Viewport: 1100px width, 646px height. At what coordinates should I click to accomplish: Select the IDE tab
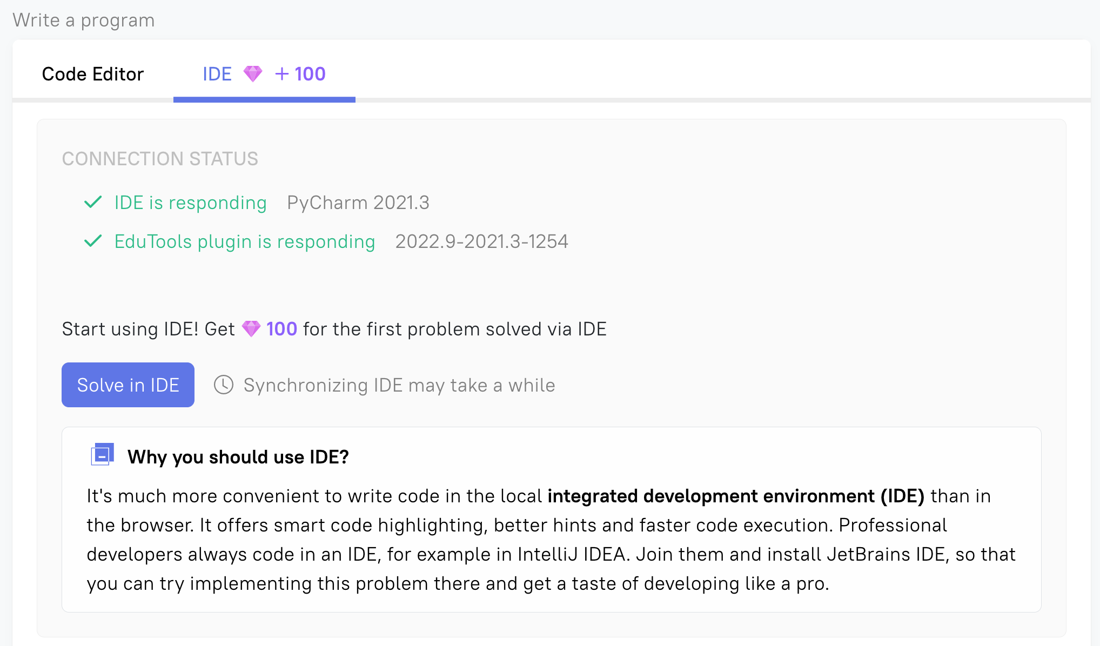click(217, 74)
